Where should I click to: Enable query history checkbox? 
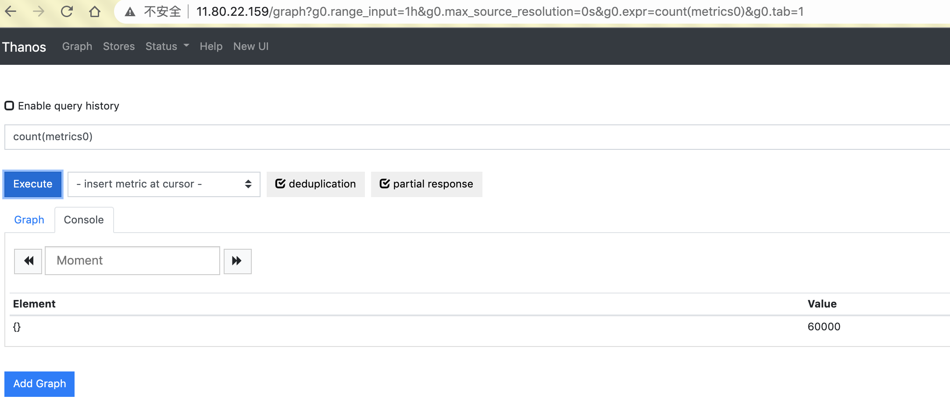(x=9, y=106)
